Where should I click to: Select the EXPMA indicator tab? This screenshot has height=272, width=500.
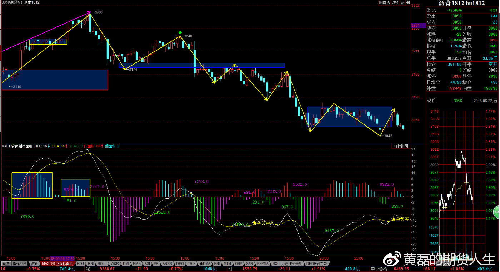coord(262,263)
